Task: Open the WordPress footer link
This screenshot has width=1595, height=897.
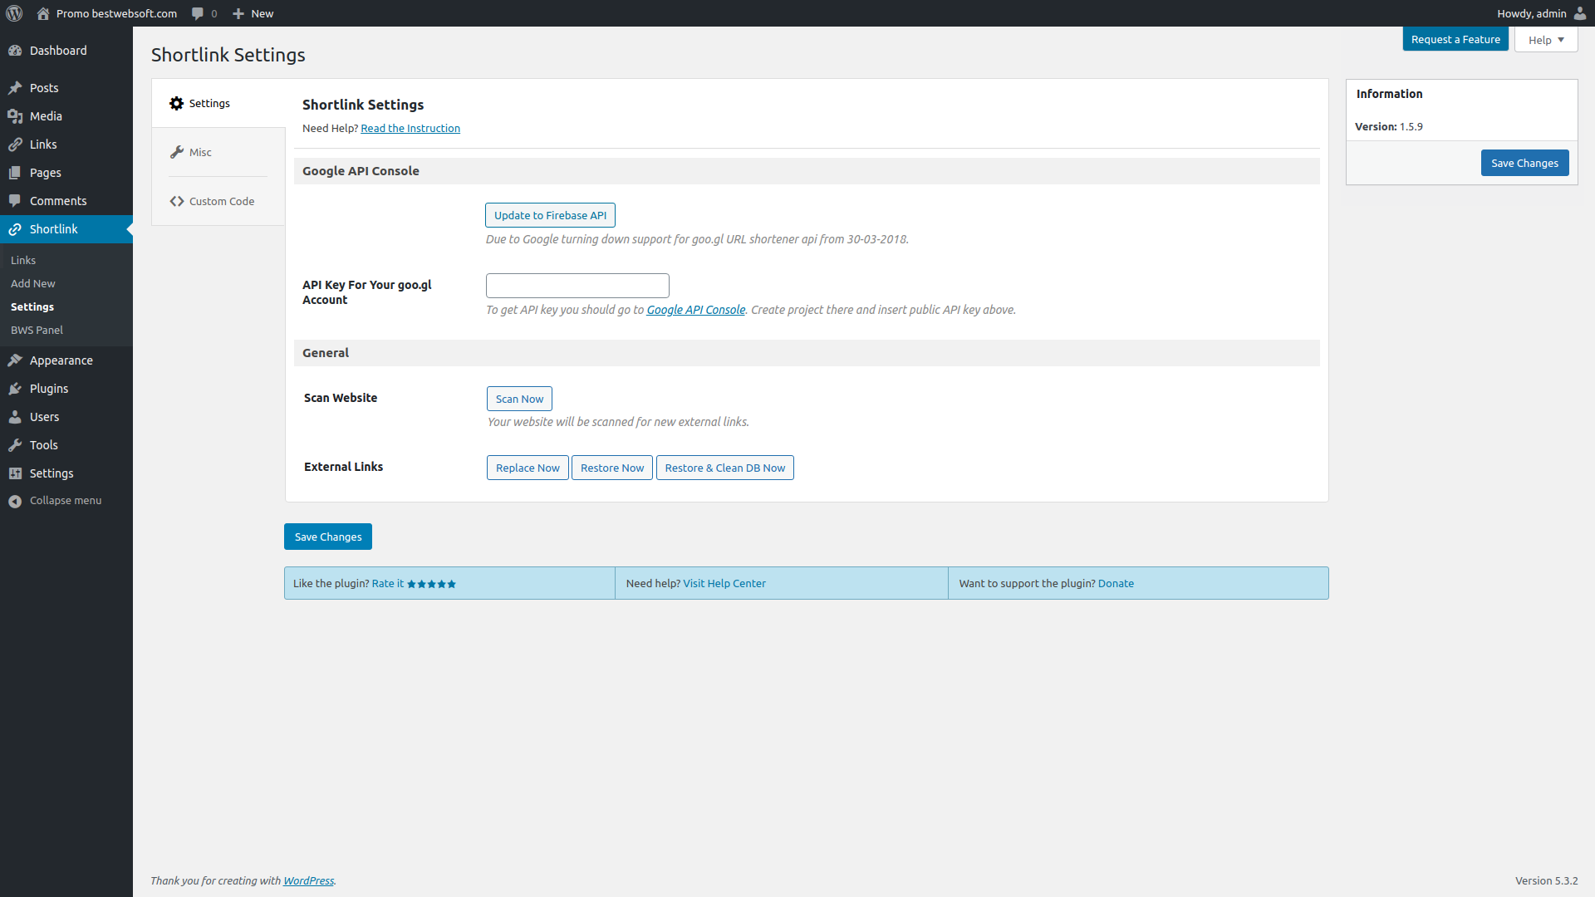Action: [308, 881]
